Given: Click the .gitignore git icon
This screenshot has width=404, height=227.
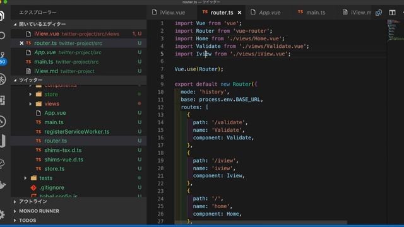Looking at the screenshot, I should pyautogui.click(x=33, y=188).
